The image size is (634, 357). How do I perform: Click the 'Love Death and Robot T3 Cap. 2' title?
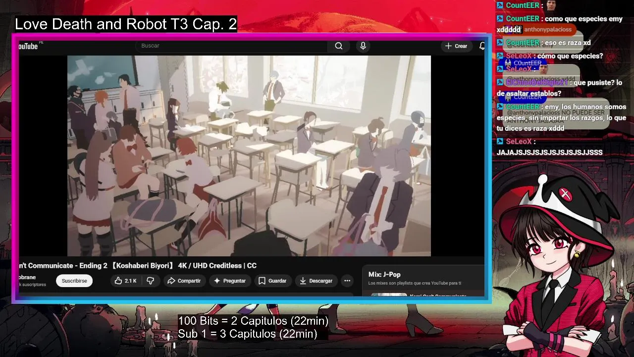126,24
